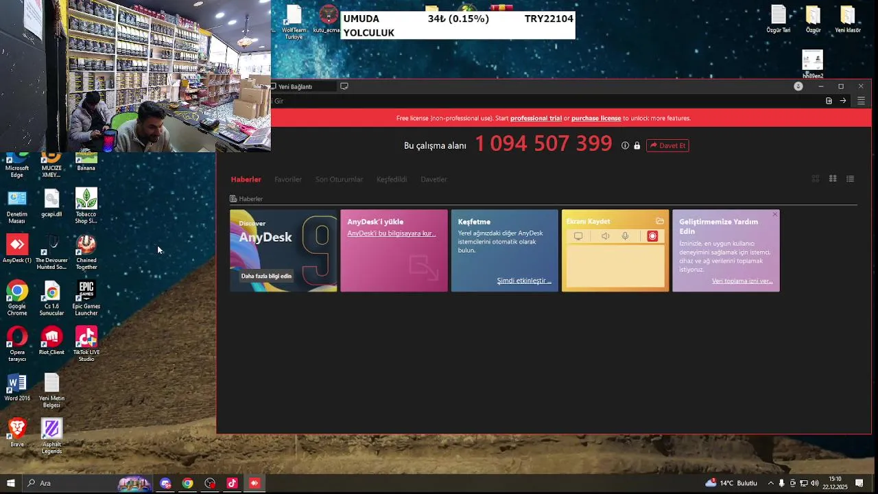The width and height of the screenshot is (878, 494).
Task: Click the volume icon in system tray
Action: click(x=814, y=483)
